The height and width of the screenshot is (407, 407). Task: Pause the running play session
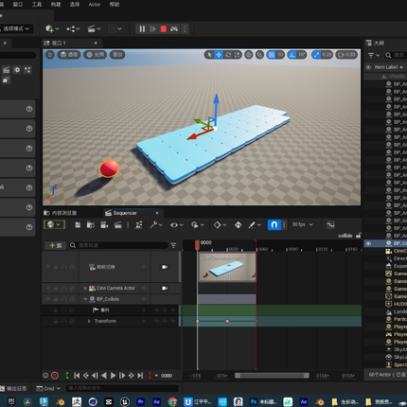[x=142, y=29]
